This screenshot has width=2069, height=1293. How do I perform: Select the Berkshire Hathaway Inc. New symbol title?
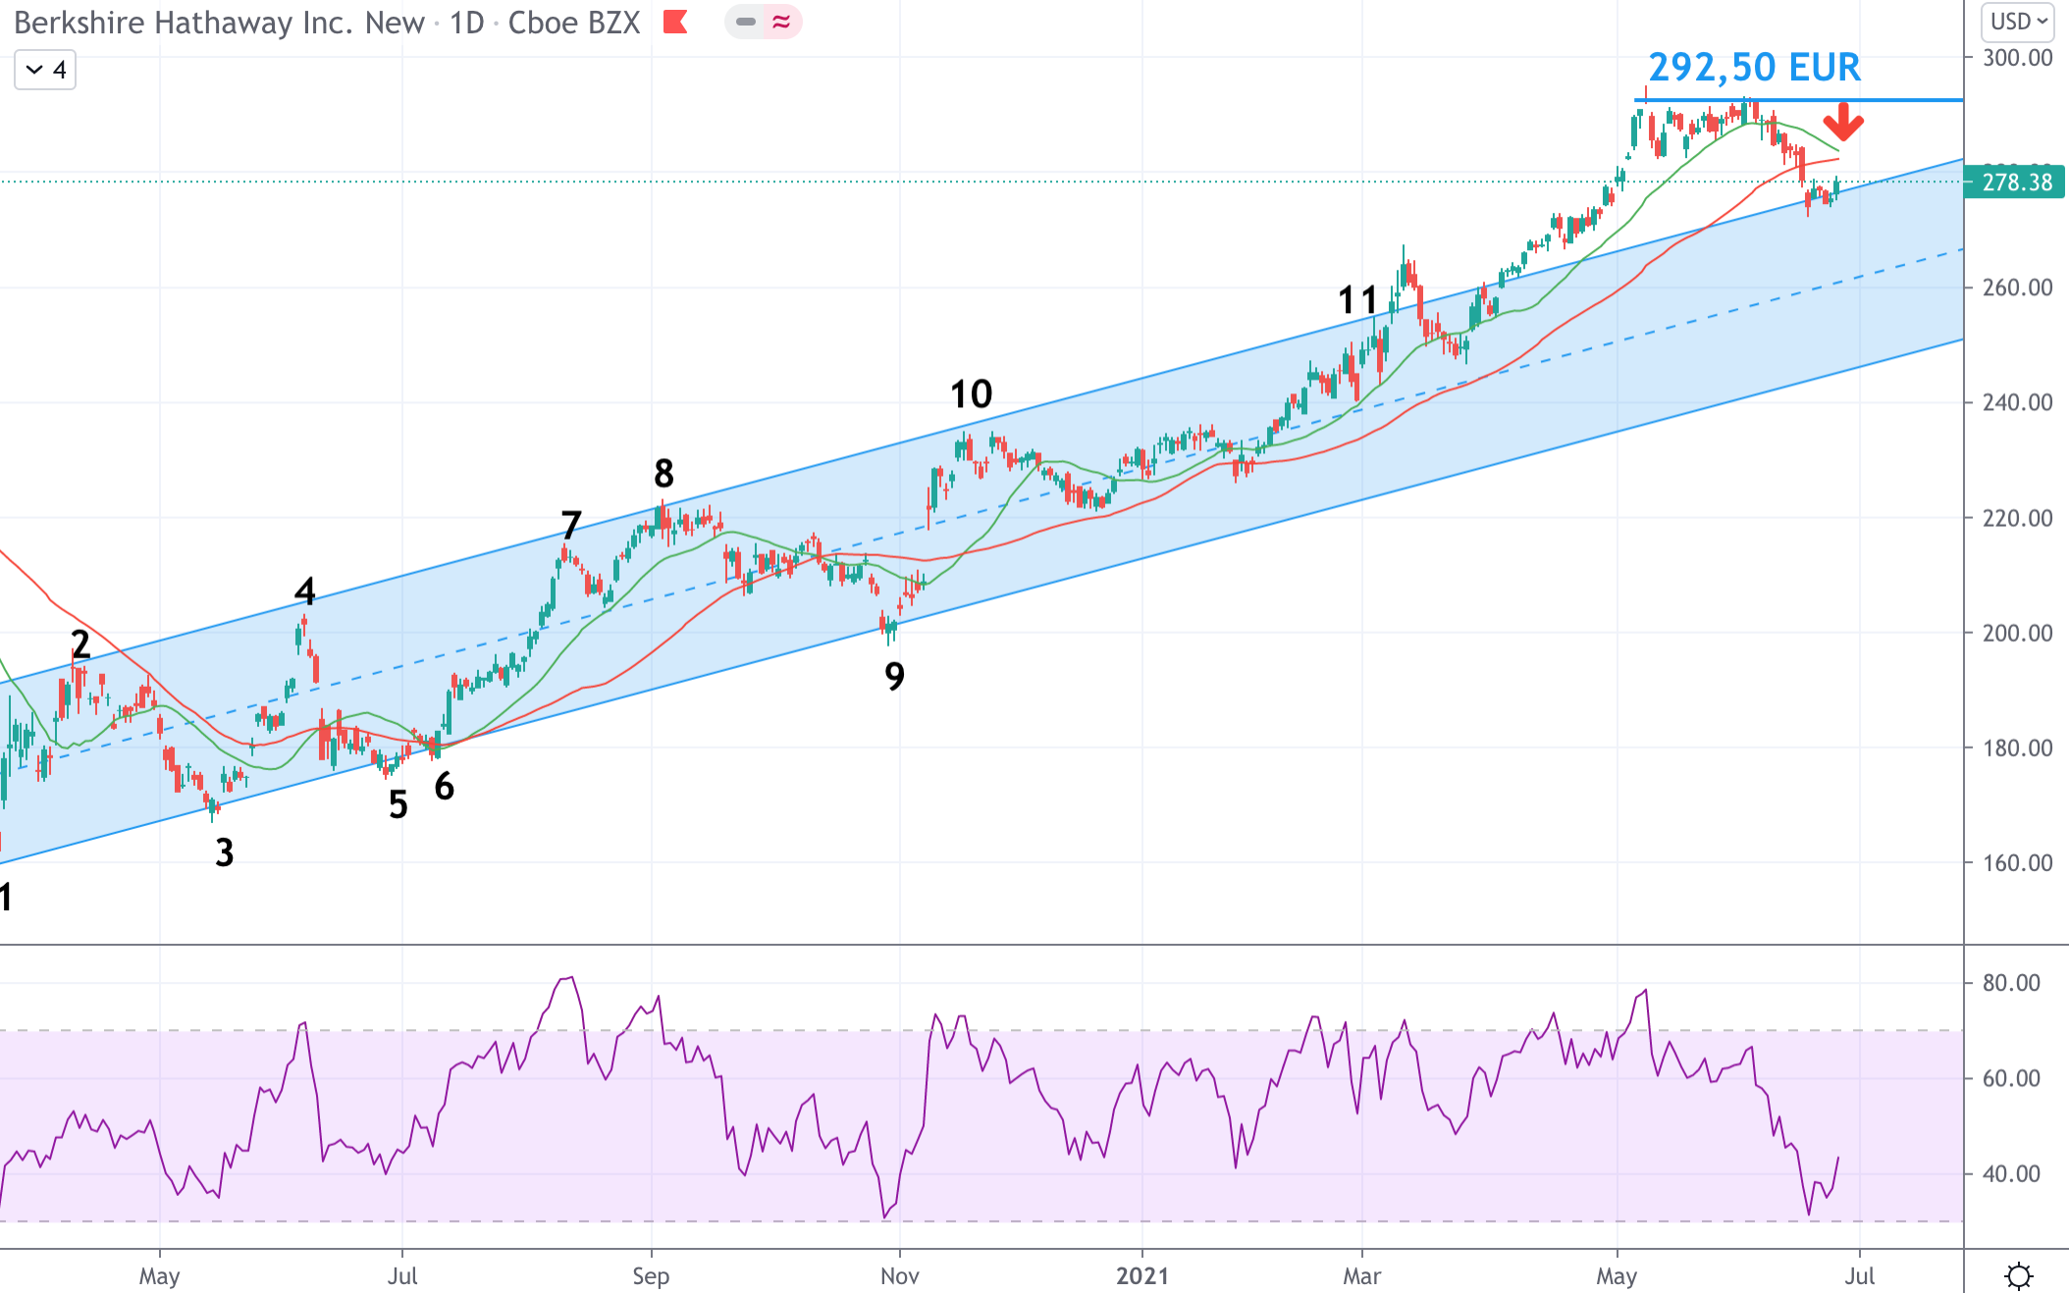tap(219, 23)
